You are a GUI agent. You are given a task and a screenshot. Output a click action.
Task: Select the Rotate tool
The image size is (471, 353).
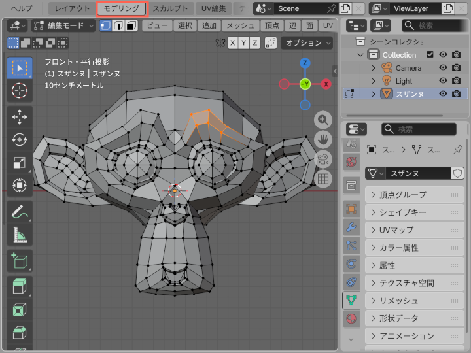click(20, 140)
